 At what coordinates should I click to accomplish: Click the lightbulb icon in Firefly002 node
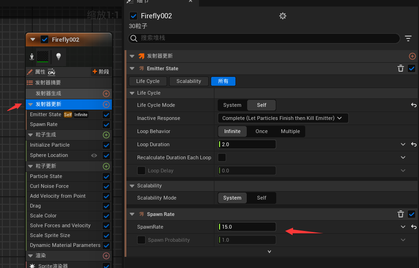coord(58,56)
